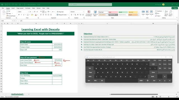Collapse the ribbon chevron
Screen dimensions: 179x100
[x=177, y=17]
